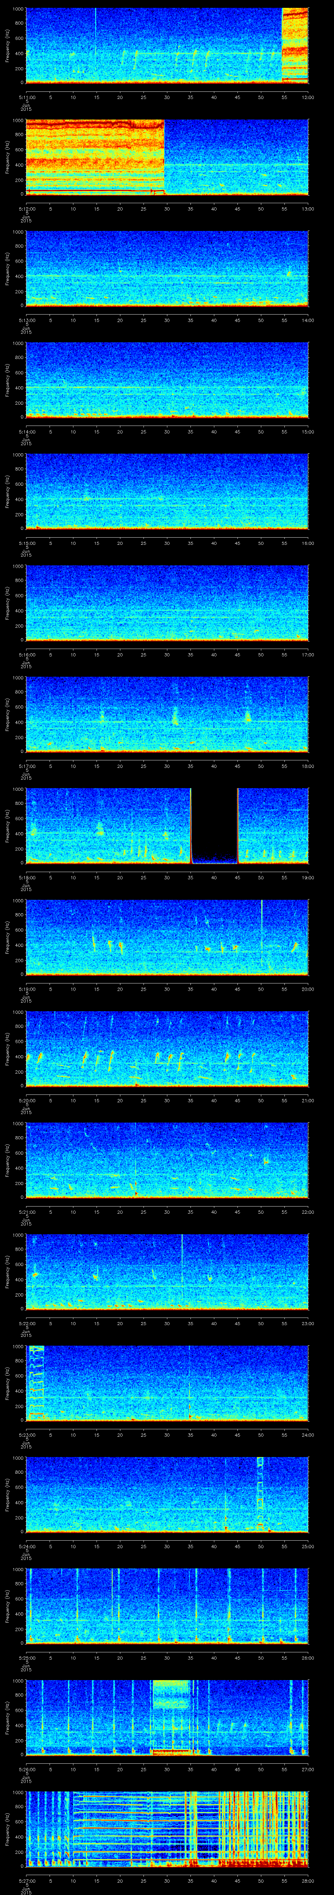The height and width of the screenshot is (1895, 334).
Task: Click the '5:12:00' start time label
Action: coord(27,208)
